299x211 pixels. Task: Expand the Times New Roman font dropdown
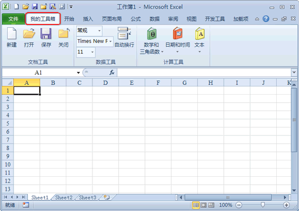[110, 41]
